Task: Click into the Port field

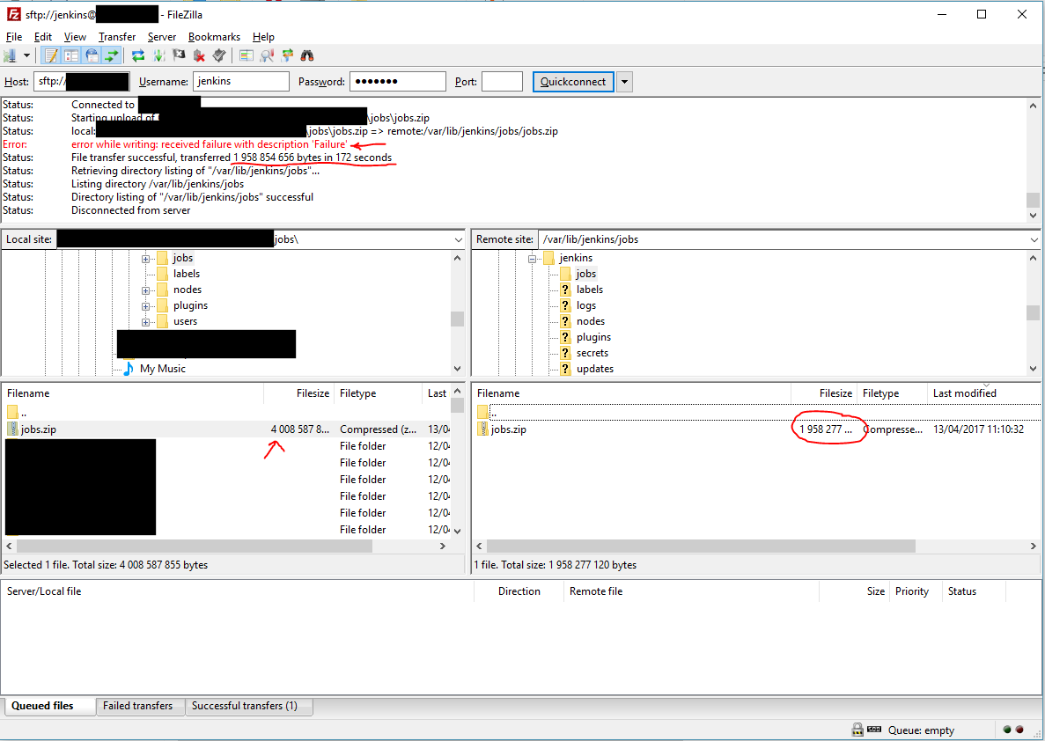Action: (502, 81)
